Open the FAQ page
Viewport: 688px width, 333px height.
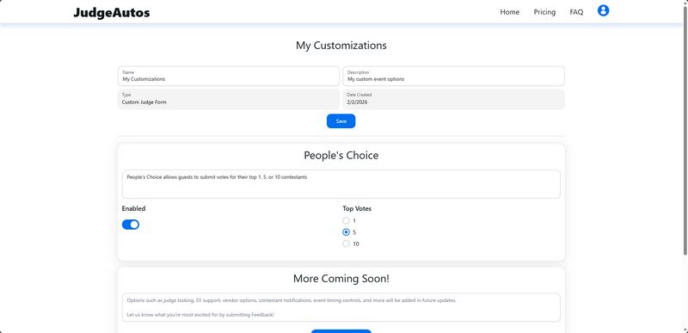pyautogui.click(x=576, y=12)
